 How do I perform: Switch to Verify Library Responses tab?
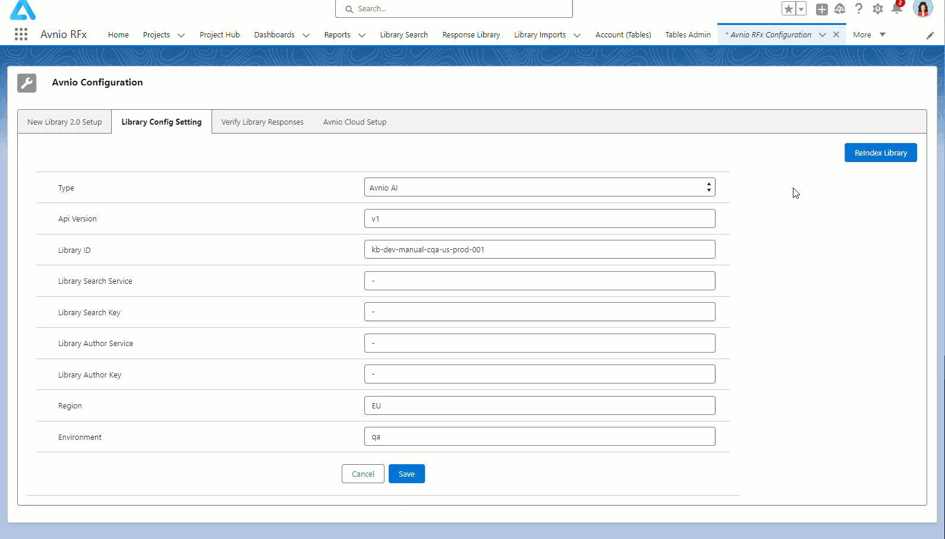[x=262, y=122]
